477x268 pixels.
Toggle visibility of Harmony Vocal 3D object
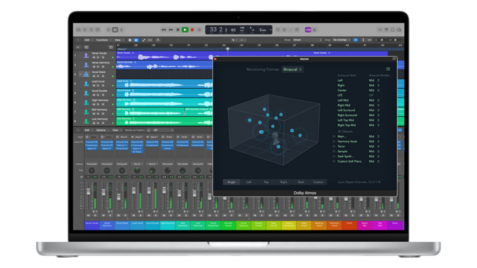click(334, 142)
